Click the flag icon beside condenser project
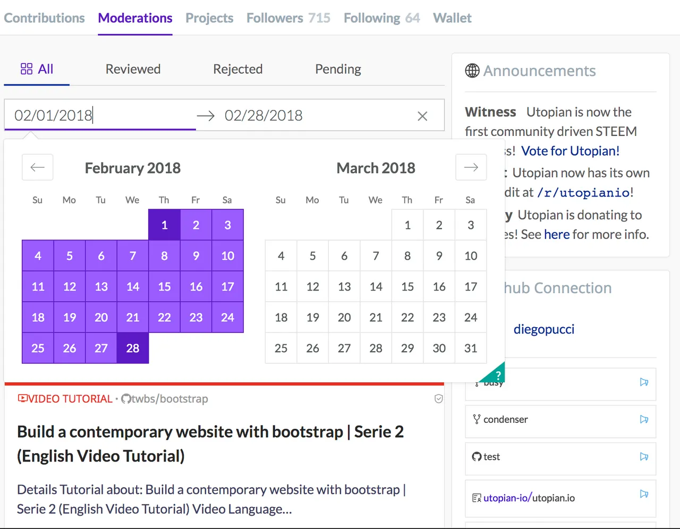This screenshot has width=680, height=529. click(x=644, y=419)
